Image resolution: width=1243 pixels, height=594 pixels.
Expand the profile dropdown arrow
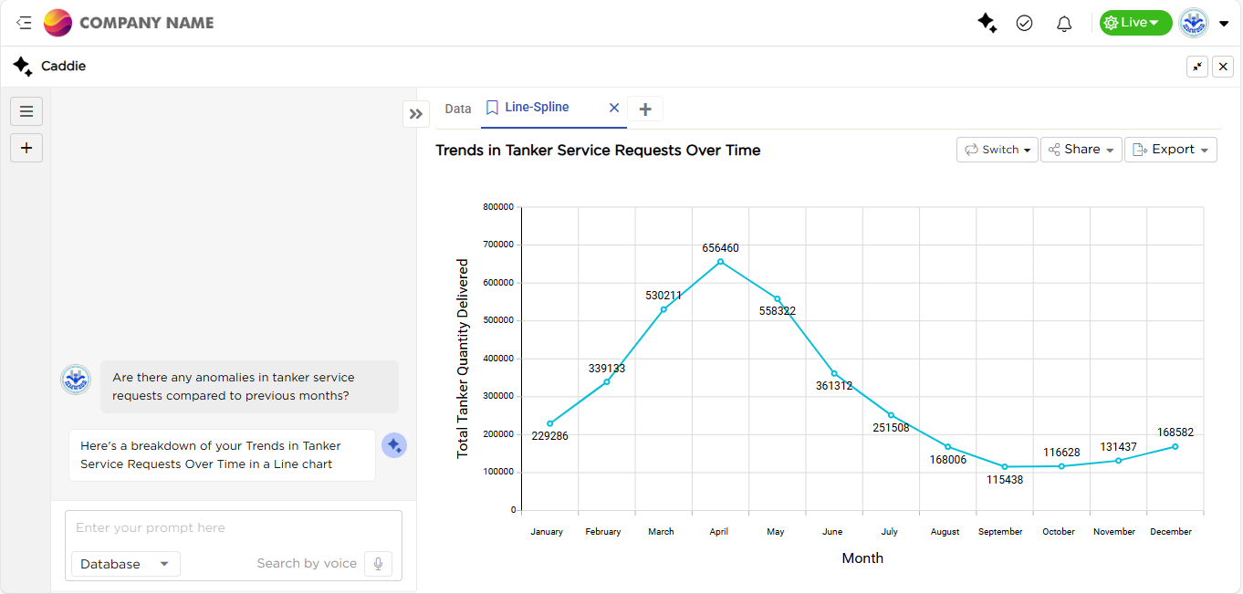tap(1224, 24)
